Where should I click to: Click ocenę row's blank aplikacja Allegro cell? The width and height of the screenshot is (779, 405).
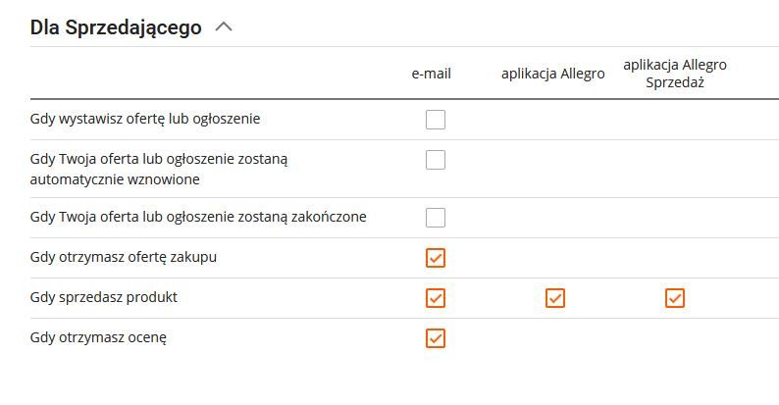555,338
